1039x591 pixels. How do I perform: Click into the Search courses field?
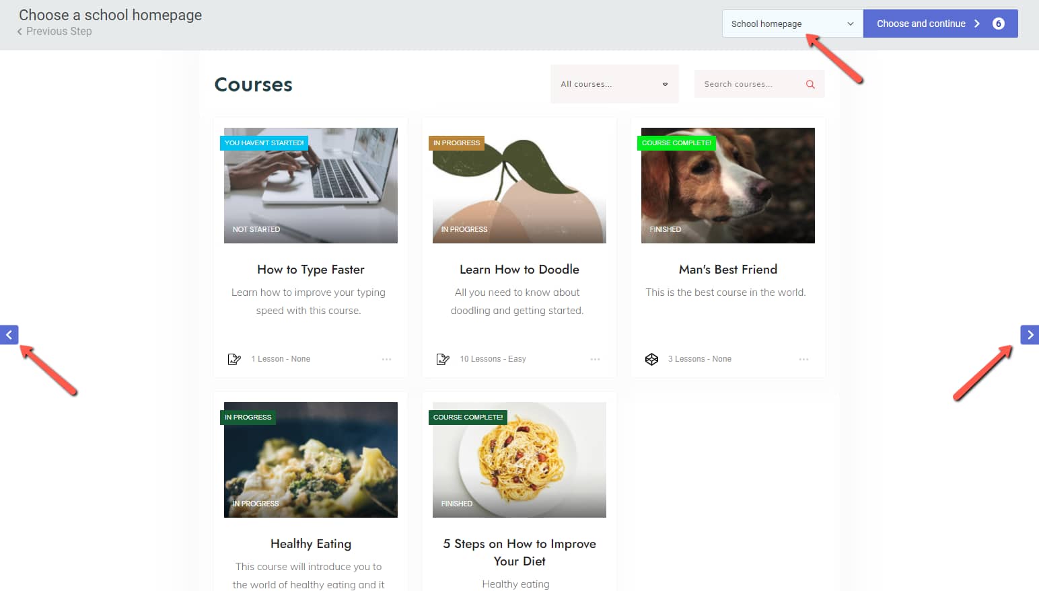[750, 84]
